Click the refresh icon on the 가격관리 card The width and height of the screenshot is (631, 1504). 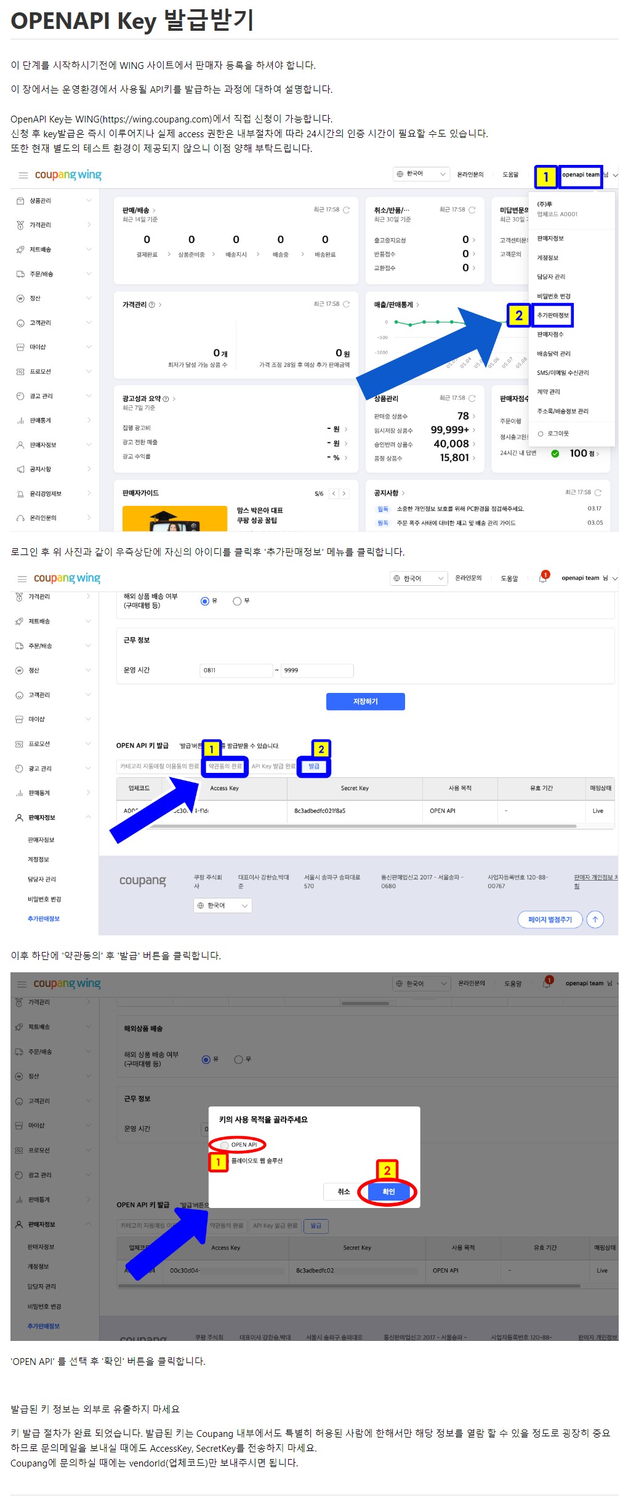tap(347, 304)
